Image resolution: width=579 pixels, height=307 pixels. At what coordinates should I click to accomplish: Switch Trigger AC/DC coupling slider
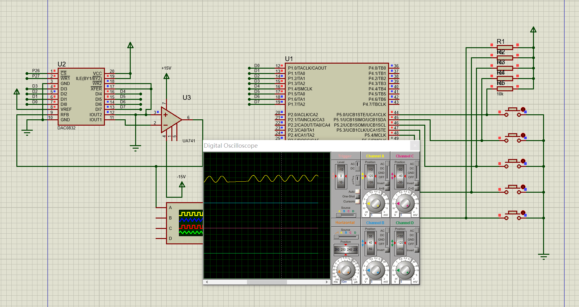pyautogui.click(x=358, y=166)
